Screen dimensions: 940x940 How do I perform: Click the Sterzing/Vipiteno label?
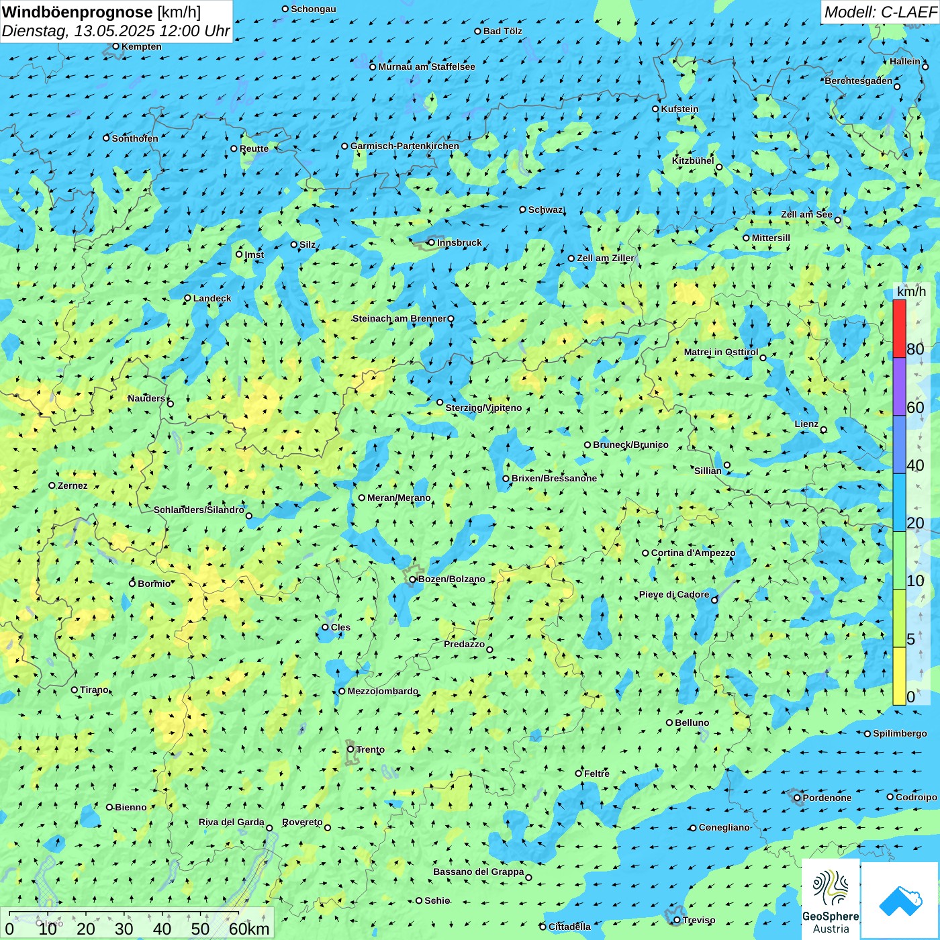pos(483,408)
